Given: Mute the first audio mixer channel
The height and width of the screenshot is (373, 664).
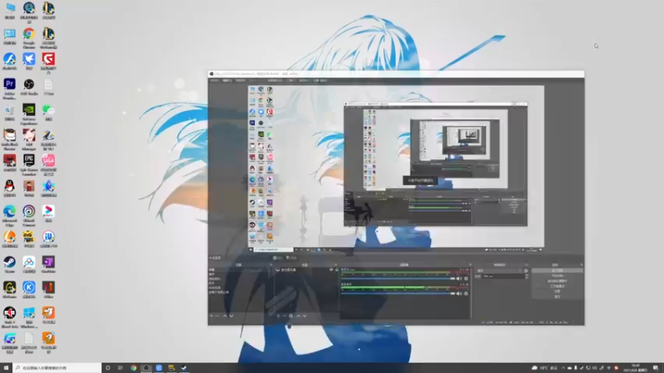Looking at the screenshot, I should click(459, 279).
